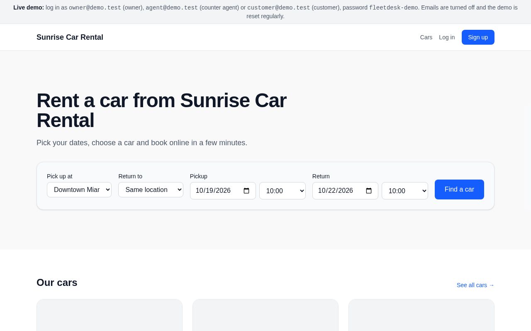Open the Return date calendar picker icon

coord(369,191)
